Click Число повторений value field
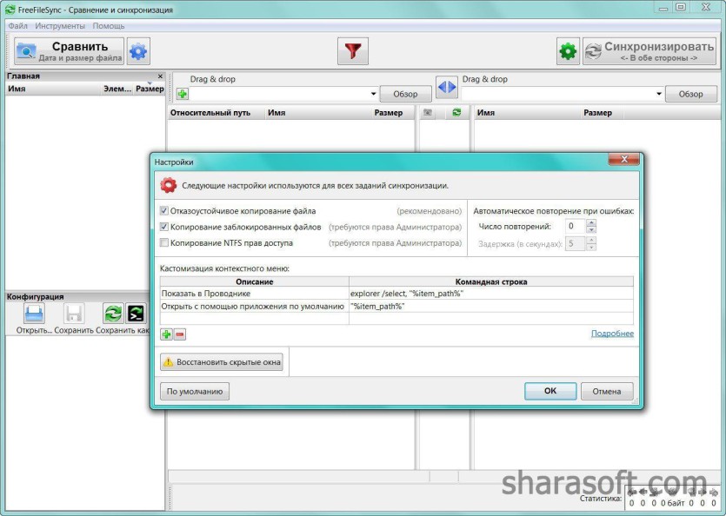The image size is (726, 516). (576, 227)
